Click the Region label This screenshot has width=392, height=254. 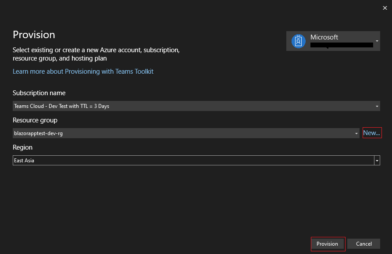22,147
